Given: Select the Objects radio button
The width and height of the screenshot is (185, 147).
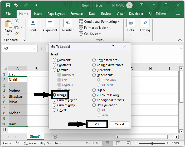Looking at the screenshot, I should point(54,110).
